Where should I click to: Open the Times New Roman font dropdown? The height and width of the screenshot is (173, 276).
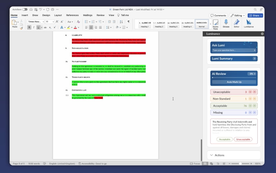(36, 22)
